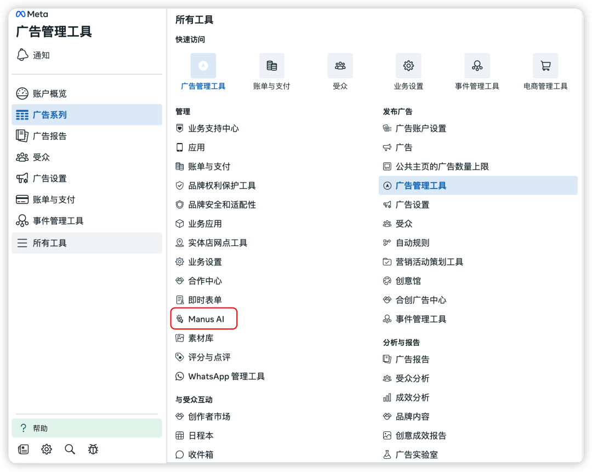Screen dimensions: 592x472
Task: Click the news feed icon at bottom left
Action: (23, 450)
